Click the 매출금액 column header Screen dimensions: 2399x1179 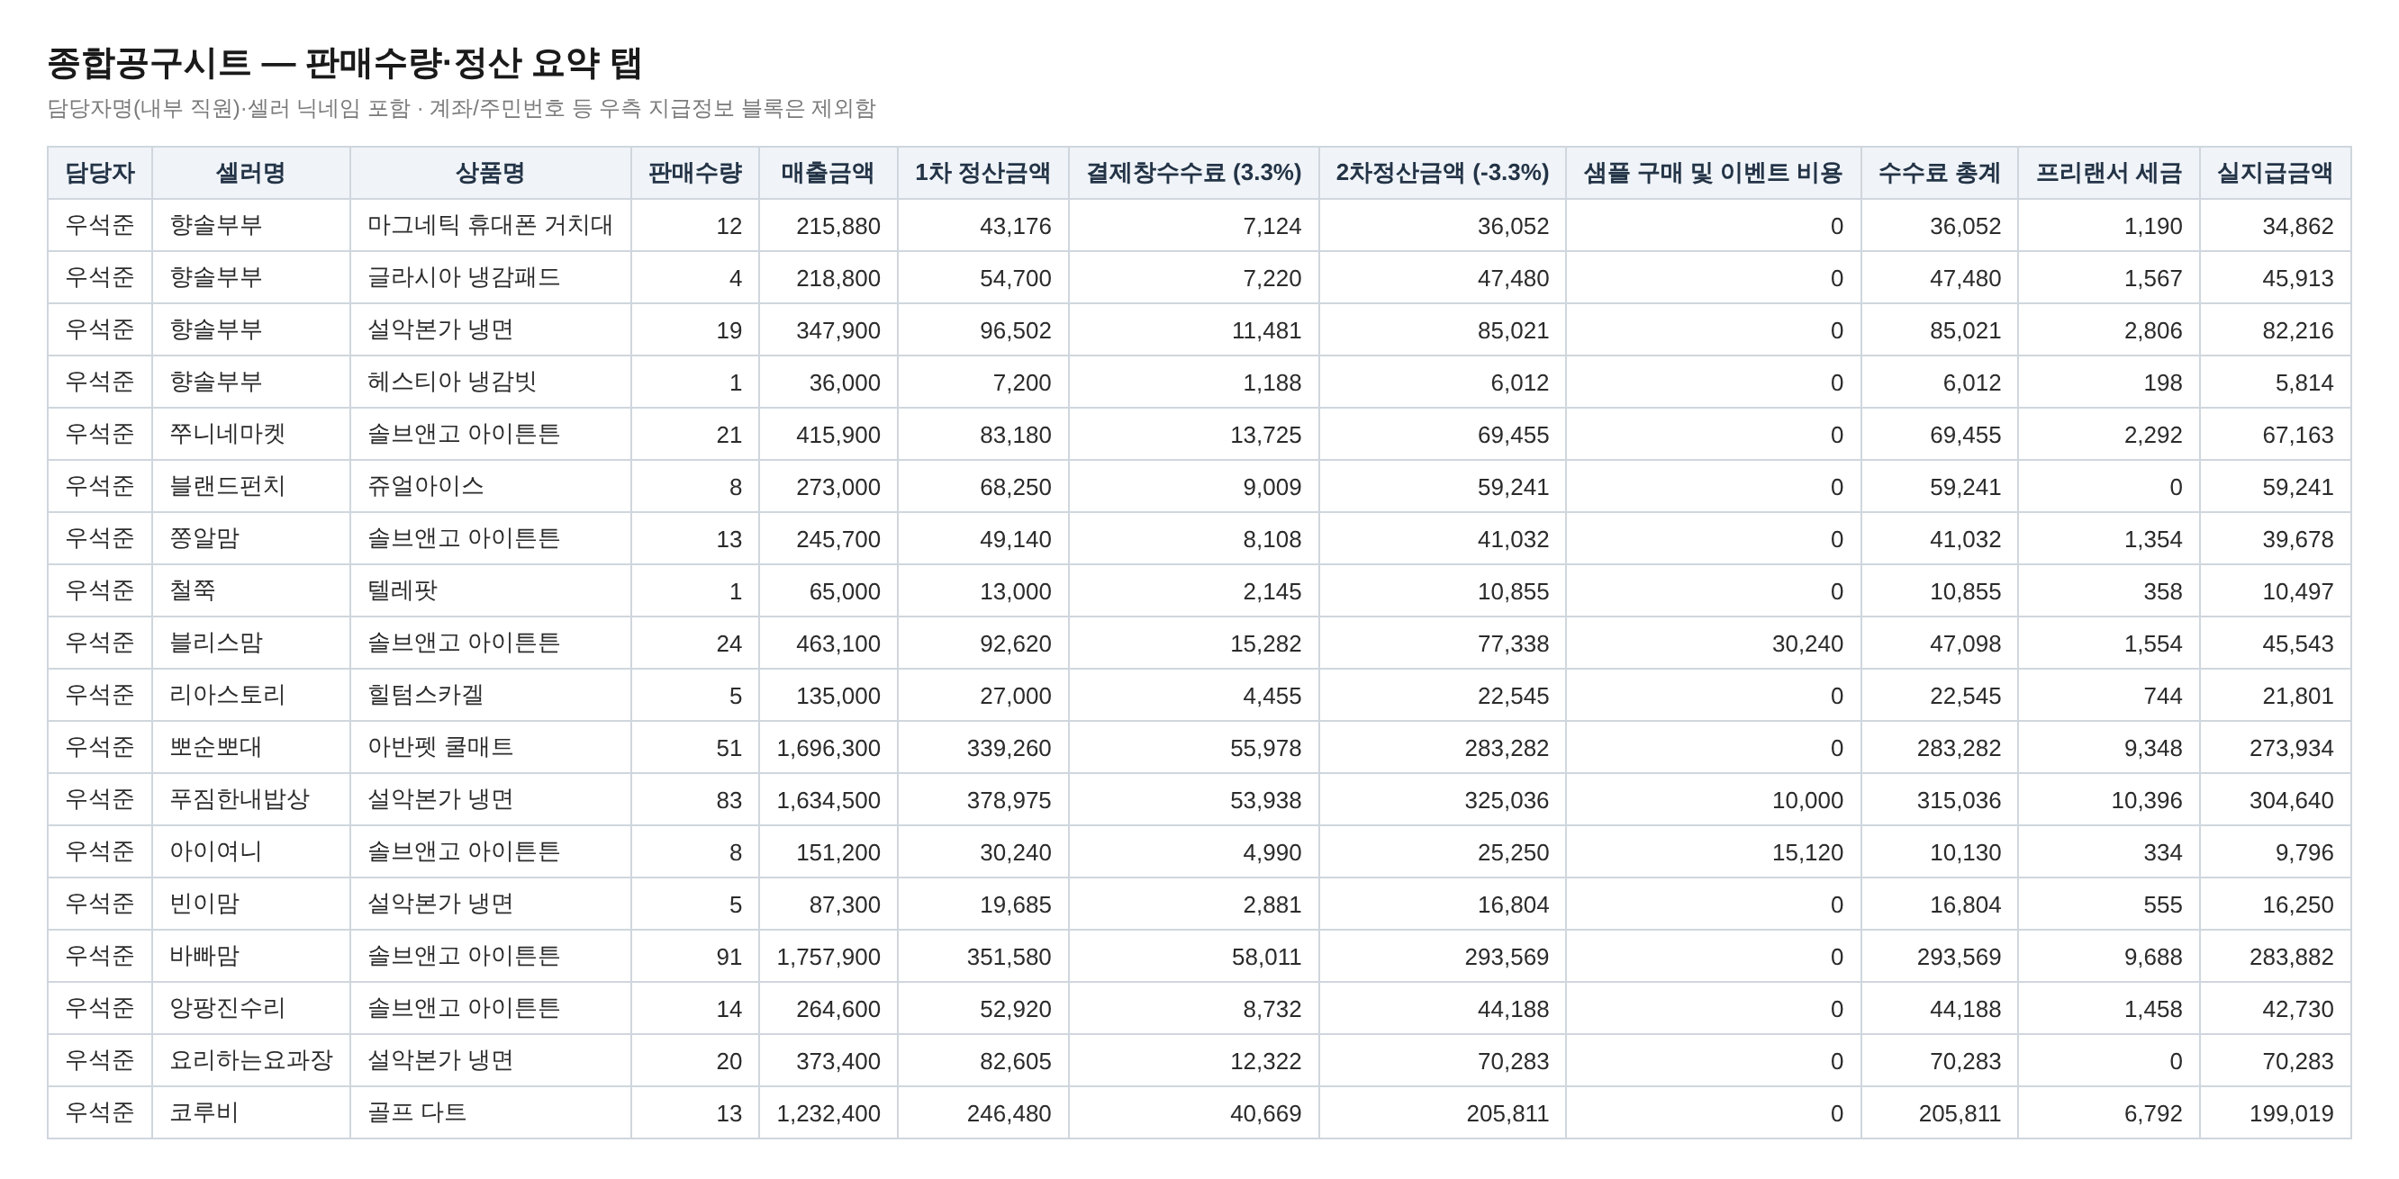tap(828, 173)
